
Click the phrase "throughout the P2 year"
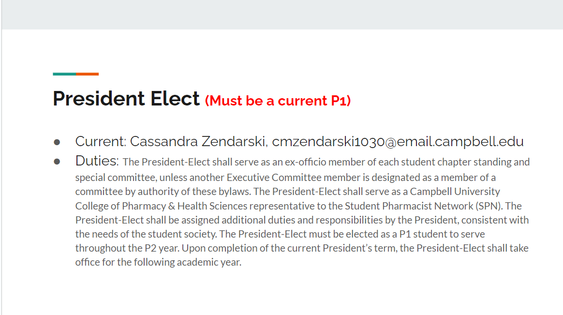[127, 248]
